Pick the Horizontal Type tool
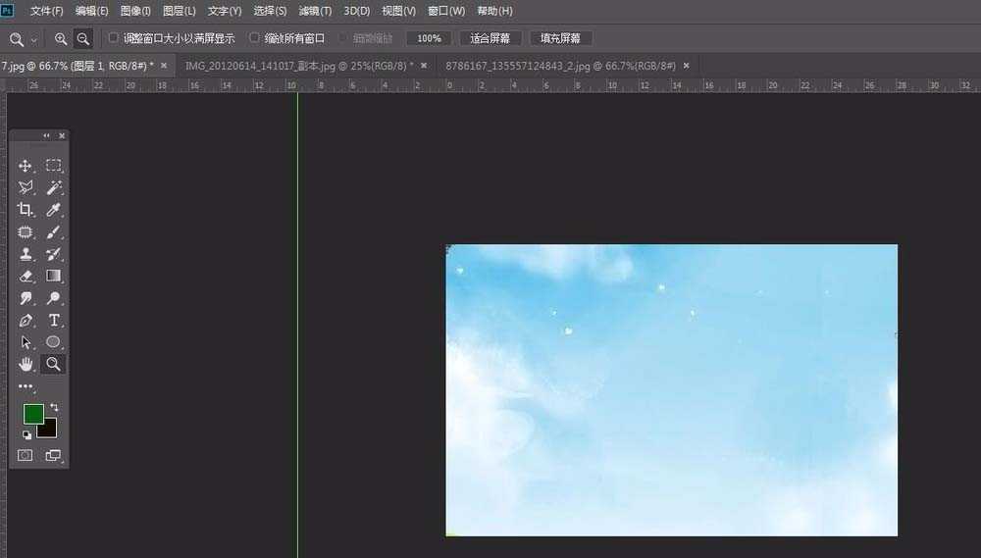This screenshot has width=981, height=558. point(54,321)
